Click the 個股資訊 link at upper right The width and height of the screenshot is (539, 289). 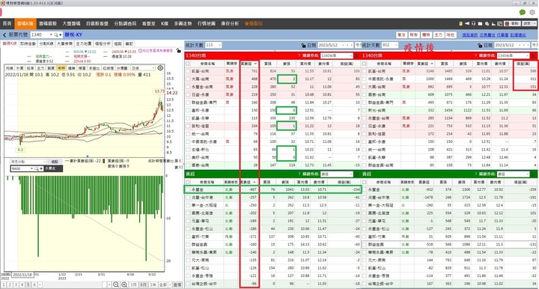[470, 35]
